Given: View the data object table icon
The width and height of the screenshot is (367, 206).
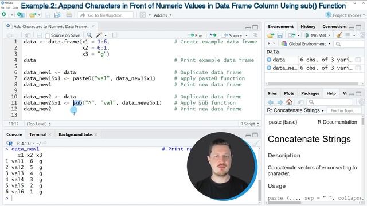Looking at the screenshot, I should (358, 60).
